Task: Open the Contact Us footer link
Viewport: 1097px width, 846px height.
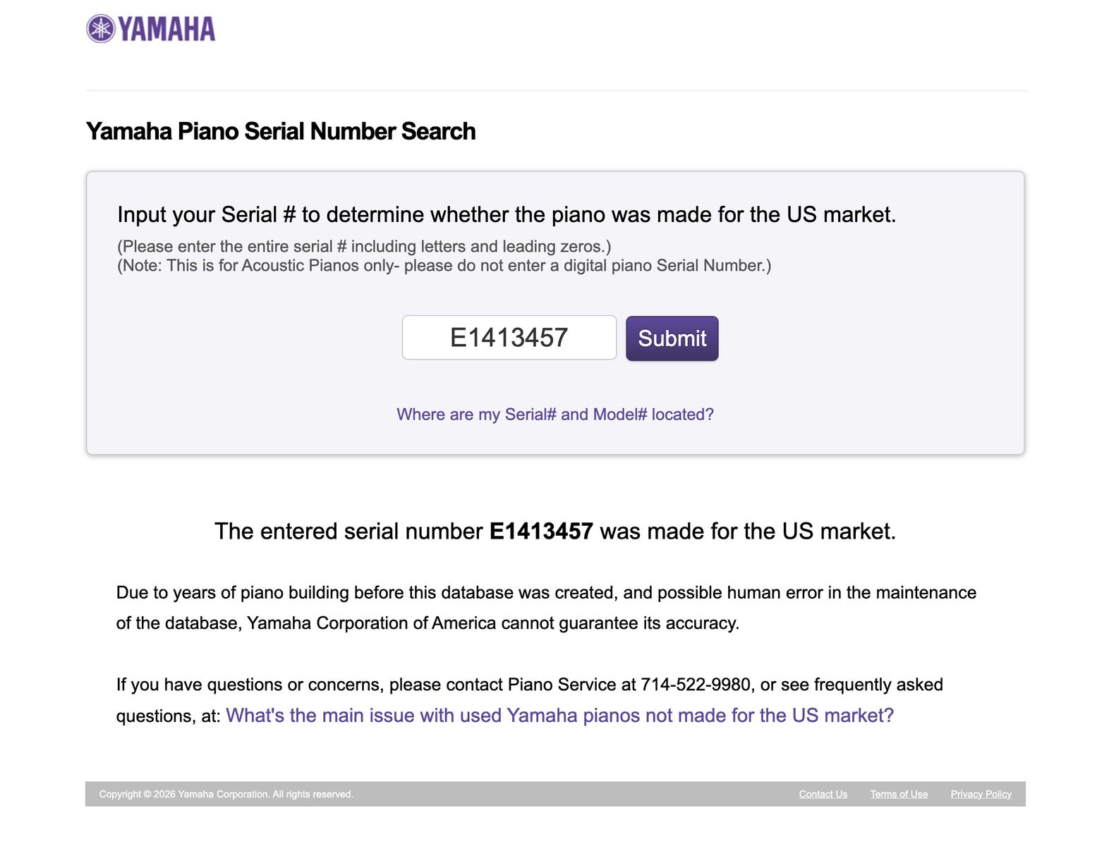Action: pos(823,794)
